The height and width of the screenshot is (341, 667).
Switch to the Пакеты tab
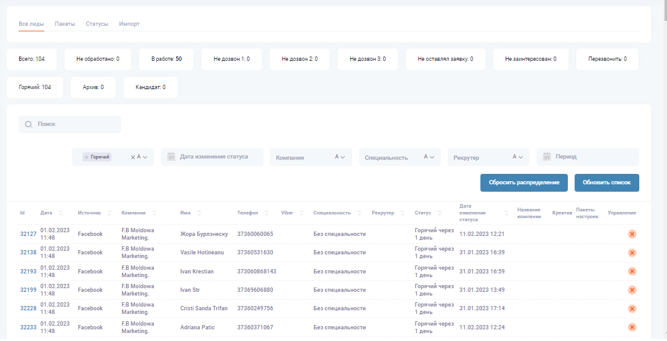point(65,24)
